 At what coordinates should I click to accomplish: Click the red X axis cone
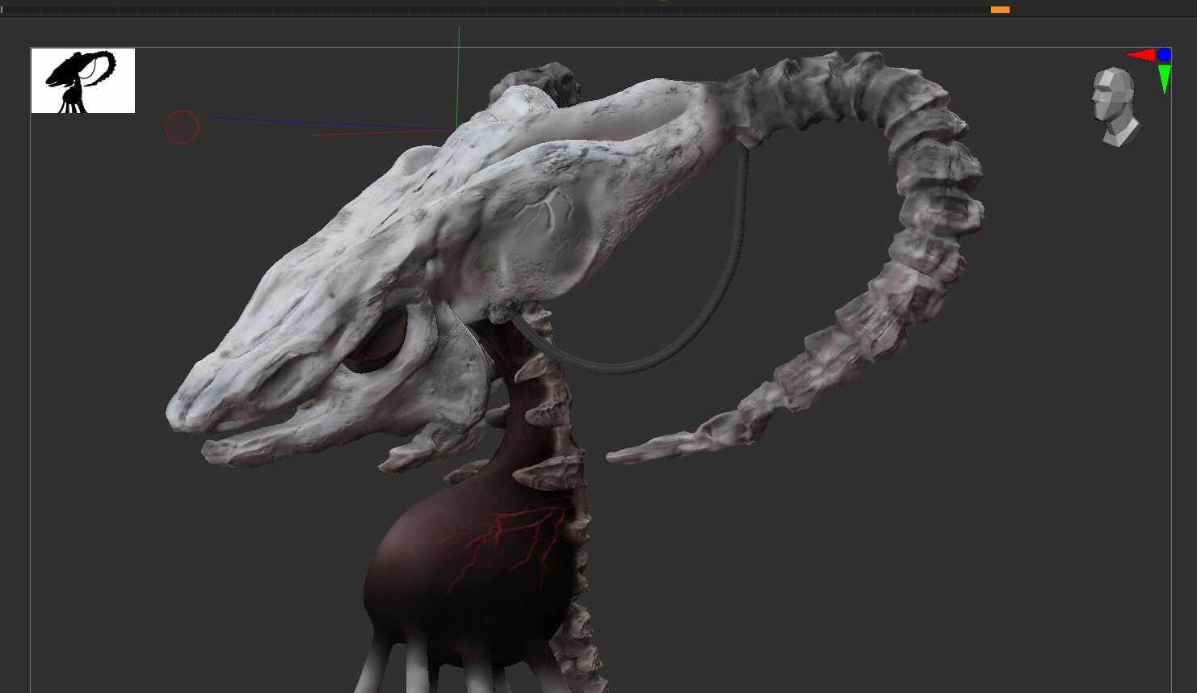[1140, 55]
